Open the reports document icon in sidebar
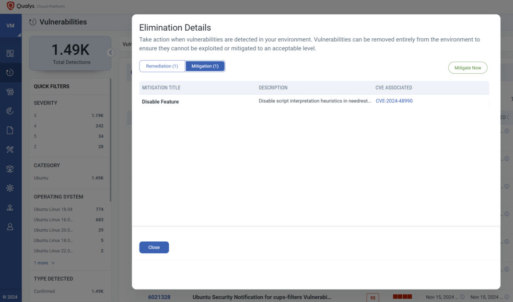The image size is (513, 302). (x=10, y=130)
